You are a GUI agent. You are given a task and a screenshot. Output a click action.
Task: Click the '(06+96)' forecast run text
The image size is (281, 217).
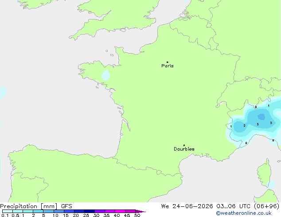pyautogui.click(x=266, y=206)
